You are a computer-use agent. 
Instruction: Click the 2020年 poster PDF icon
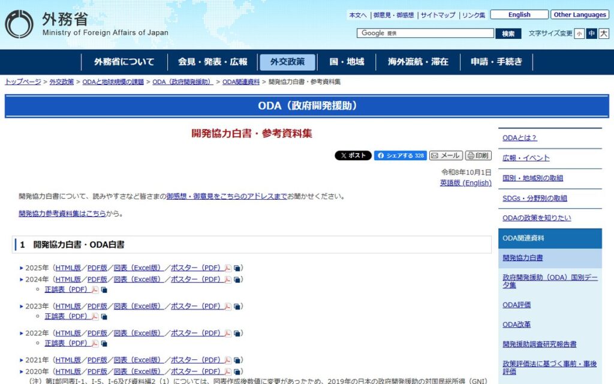coord(227,372)
